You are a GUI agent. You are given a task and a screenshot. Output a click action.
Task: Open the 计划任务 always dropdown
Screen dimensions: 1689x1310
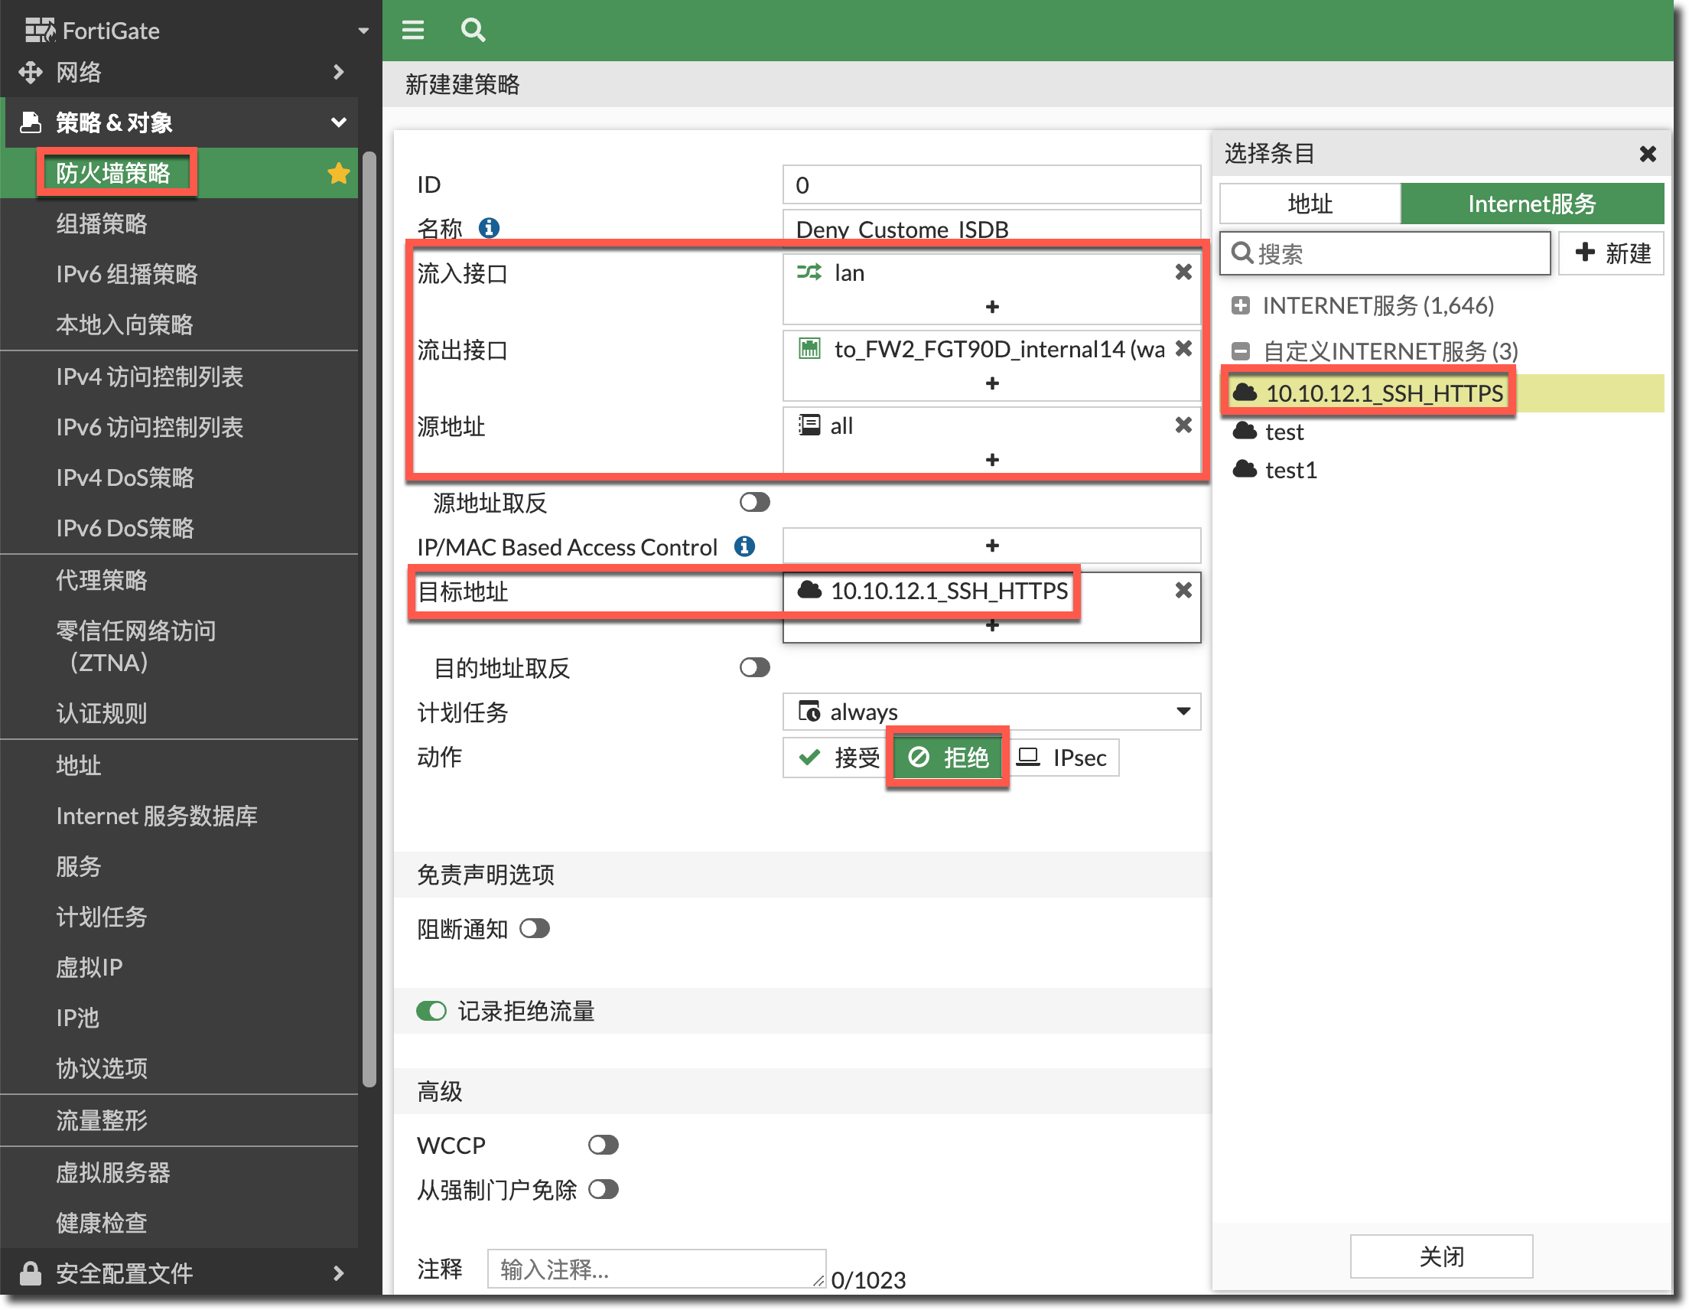[x=991, y=712]
